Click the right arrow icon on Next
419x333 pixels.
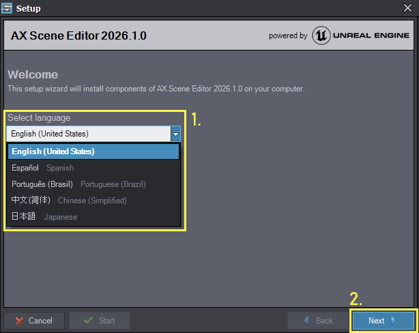[x=394, y=321]
